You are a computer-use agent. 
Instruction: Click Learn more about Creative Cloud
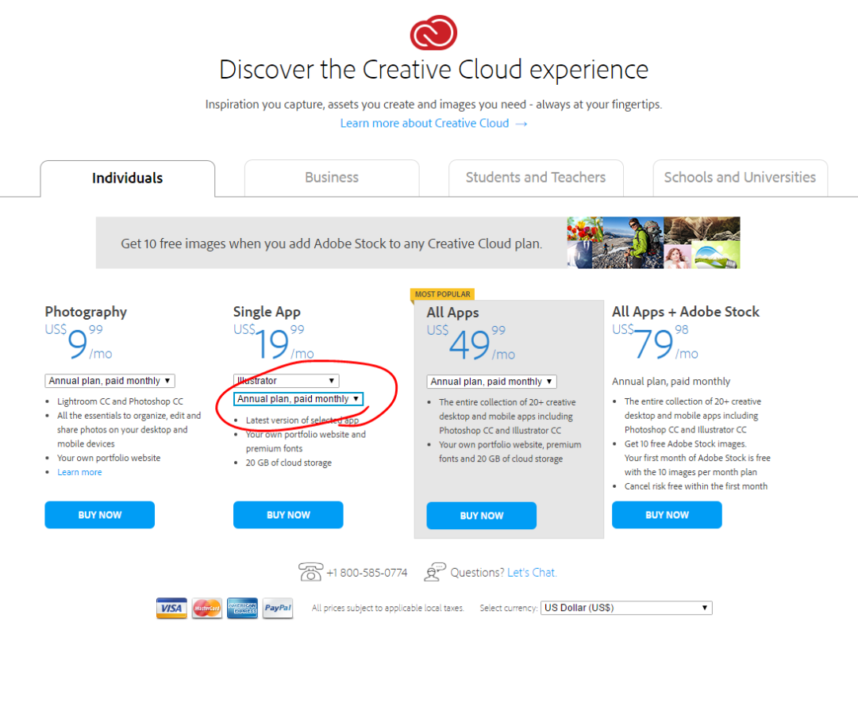[x=425, y=123]
